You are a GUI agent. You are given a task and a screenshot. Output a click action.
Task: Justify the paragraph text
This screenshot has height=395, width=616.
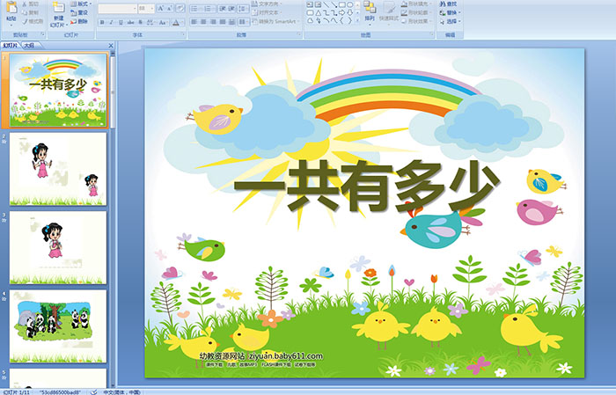pyautogui.click(x=223, y=22)
